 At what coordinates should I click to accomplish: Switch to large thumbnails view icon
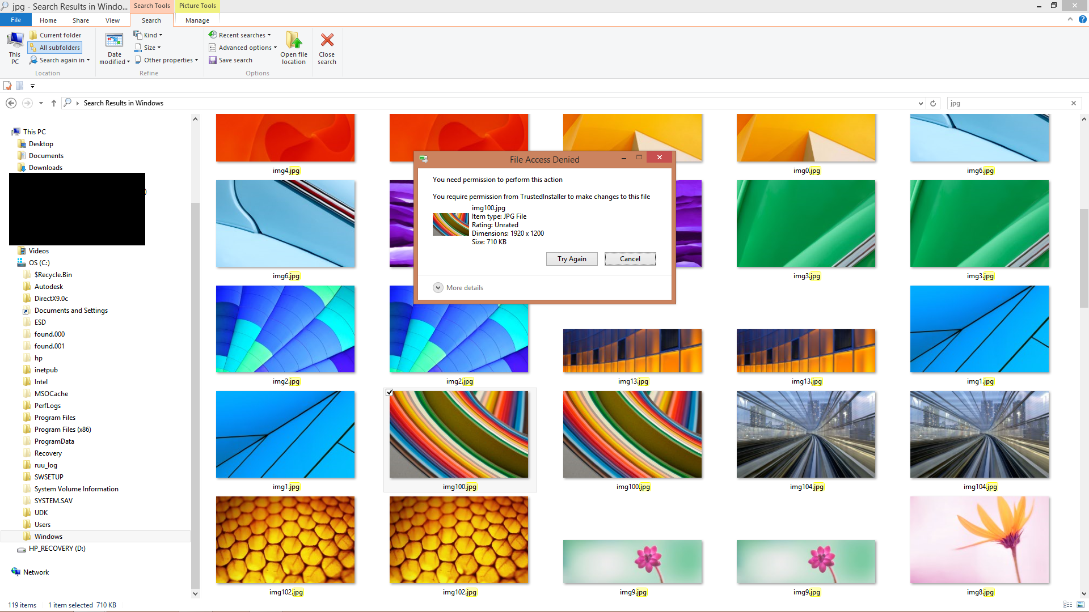(1080, 605)
